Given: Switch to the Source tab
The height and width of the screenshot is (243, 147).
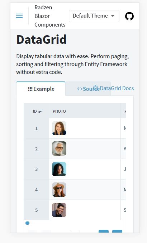Looking at the screenshot, I should (x=88, y=89).
